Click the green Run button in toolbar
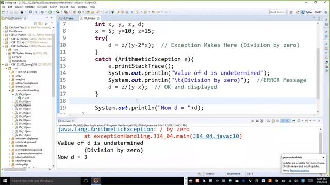330x185 pixels. [50, 12]
